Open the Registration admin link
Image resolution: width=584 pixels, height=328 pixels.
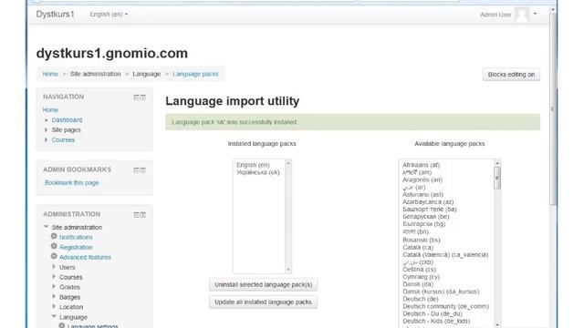coord(76,247)
